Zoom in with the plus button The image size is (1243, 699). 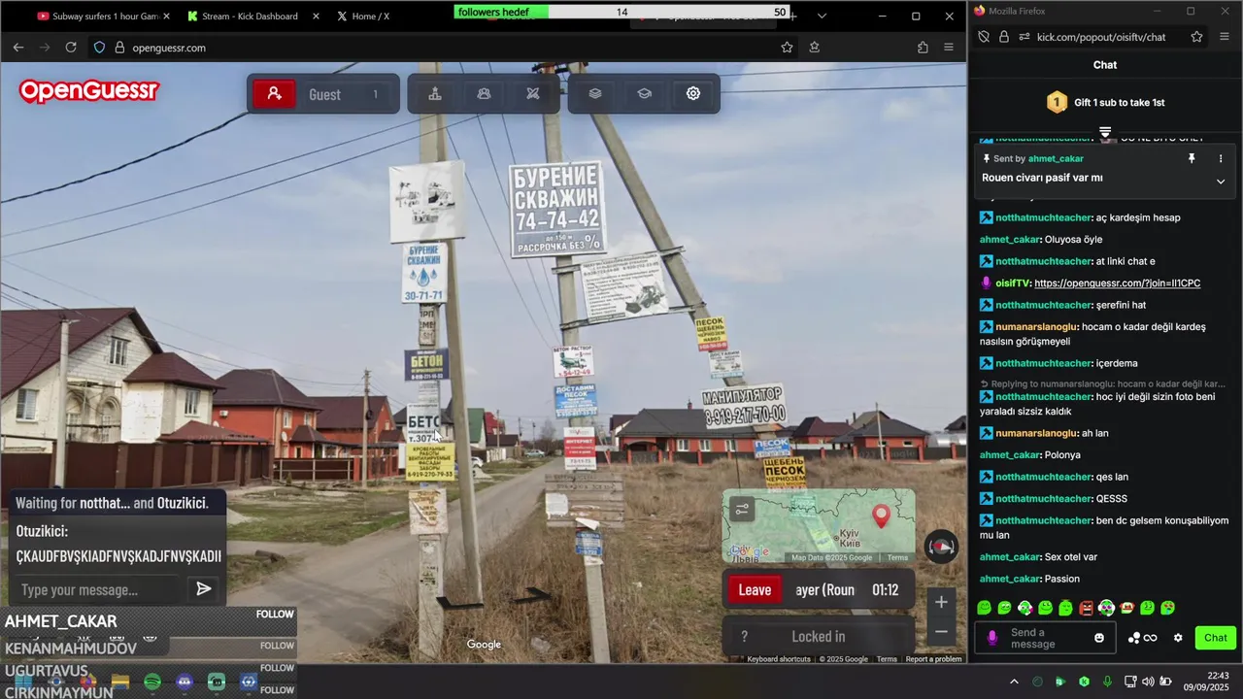pyautogui.click(x=941, y=602)
